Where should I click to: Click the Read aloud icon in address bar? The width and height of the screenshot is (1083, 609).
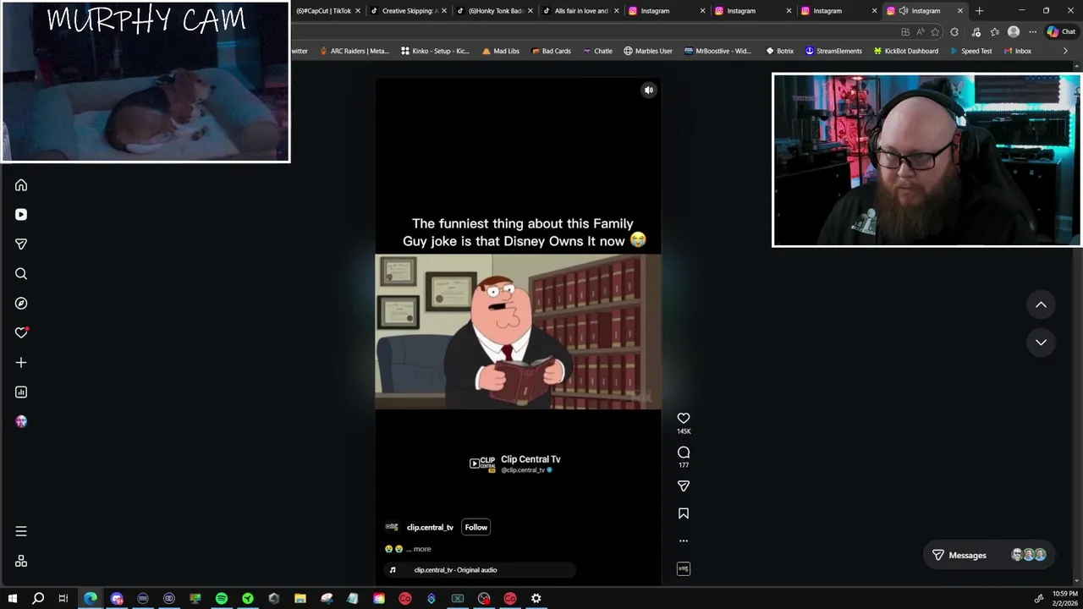click(x=920, y=32)
